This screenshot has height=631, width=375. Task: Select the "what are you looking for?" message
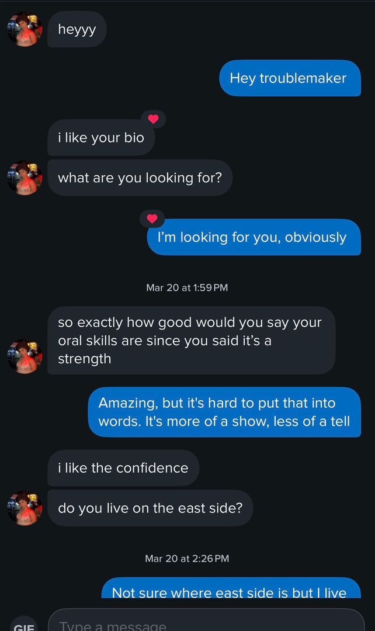tap(140, 178)
